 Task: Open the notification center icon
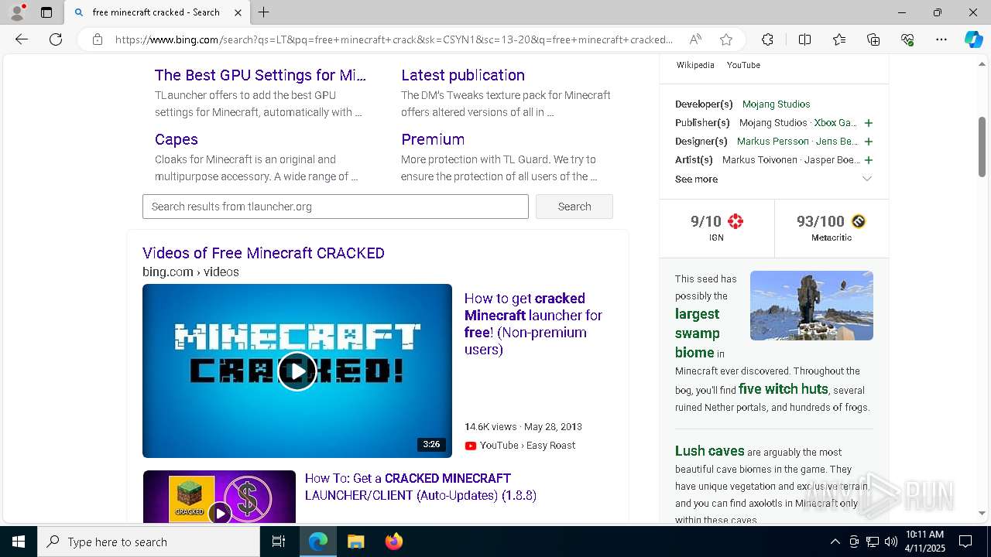tap(965, 542)
